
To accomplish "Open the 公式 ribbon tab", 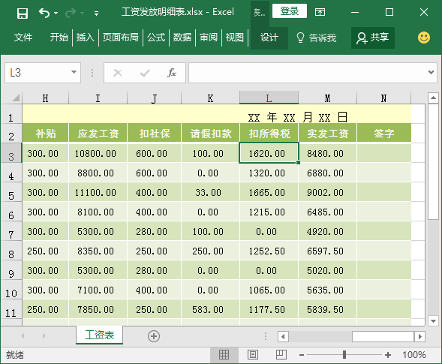I will pos(156,38).
